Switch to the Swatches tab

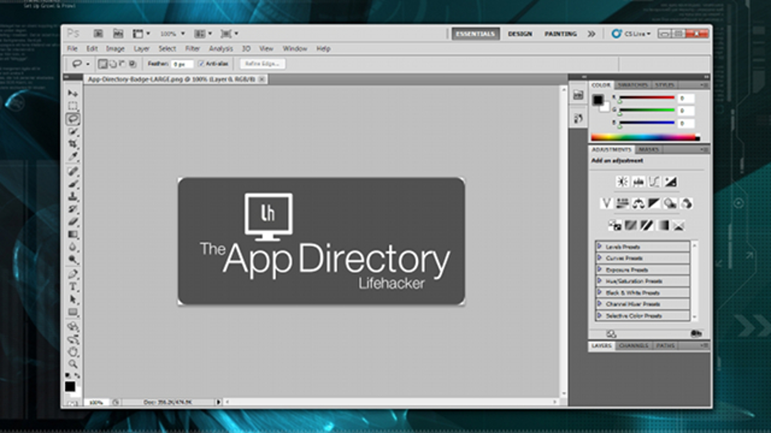pyautogui.click(x=633, y=85)
